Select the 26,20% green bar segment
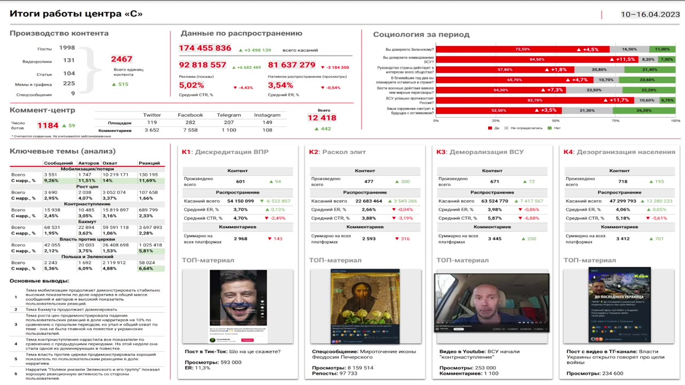The height and width of the screenshot is (385, 685). pyautogui.click(x=644, y=110)
